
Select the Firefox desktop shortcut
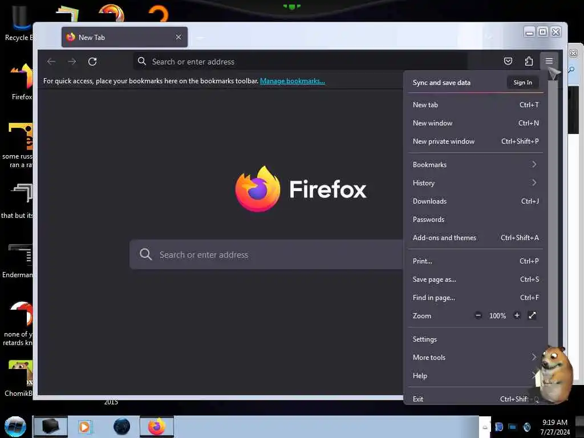[x=22, y=82]
